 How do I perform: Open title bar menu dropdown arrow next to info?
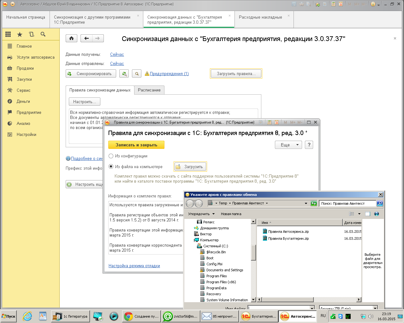pyautogui.click(x=379, y=4)
